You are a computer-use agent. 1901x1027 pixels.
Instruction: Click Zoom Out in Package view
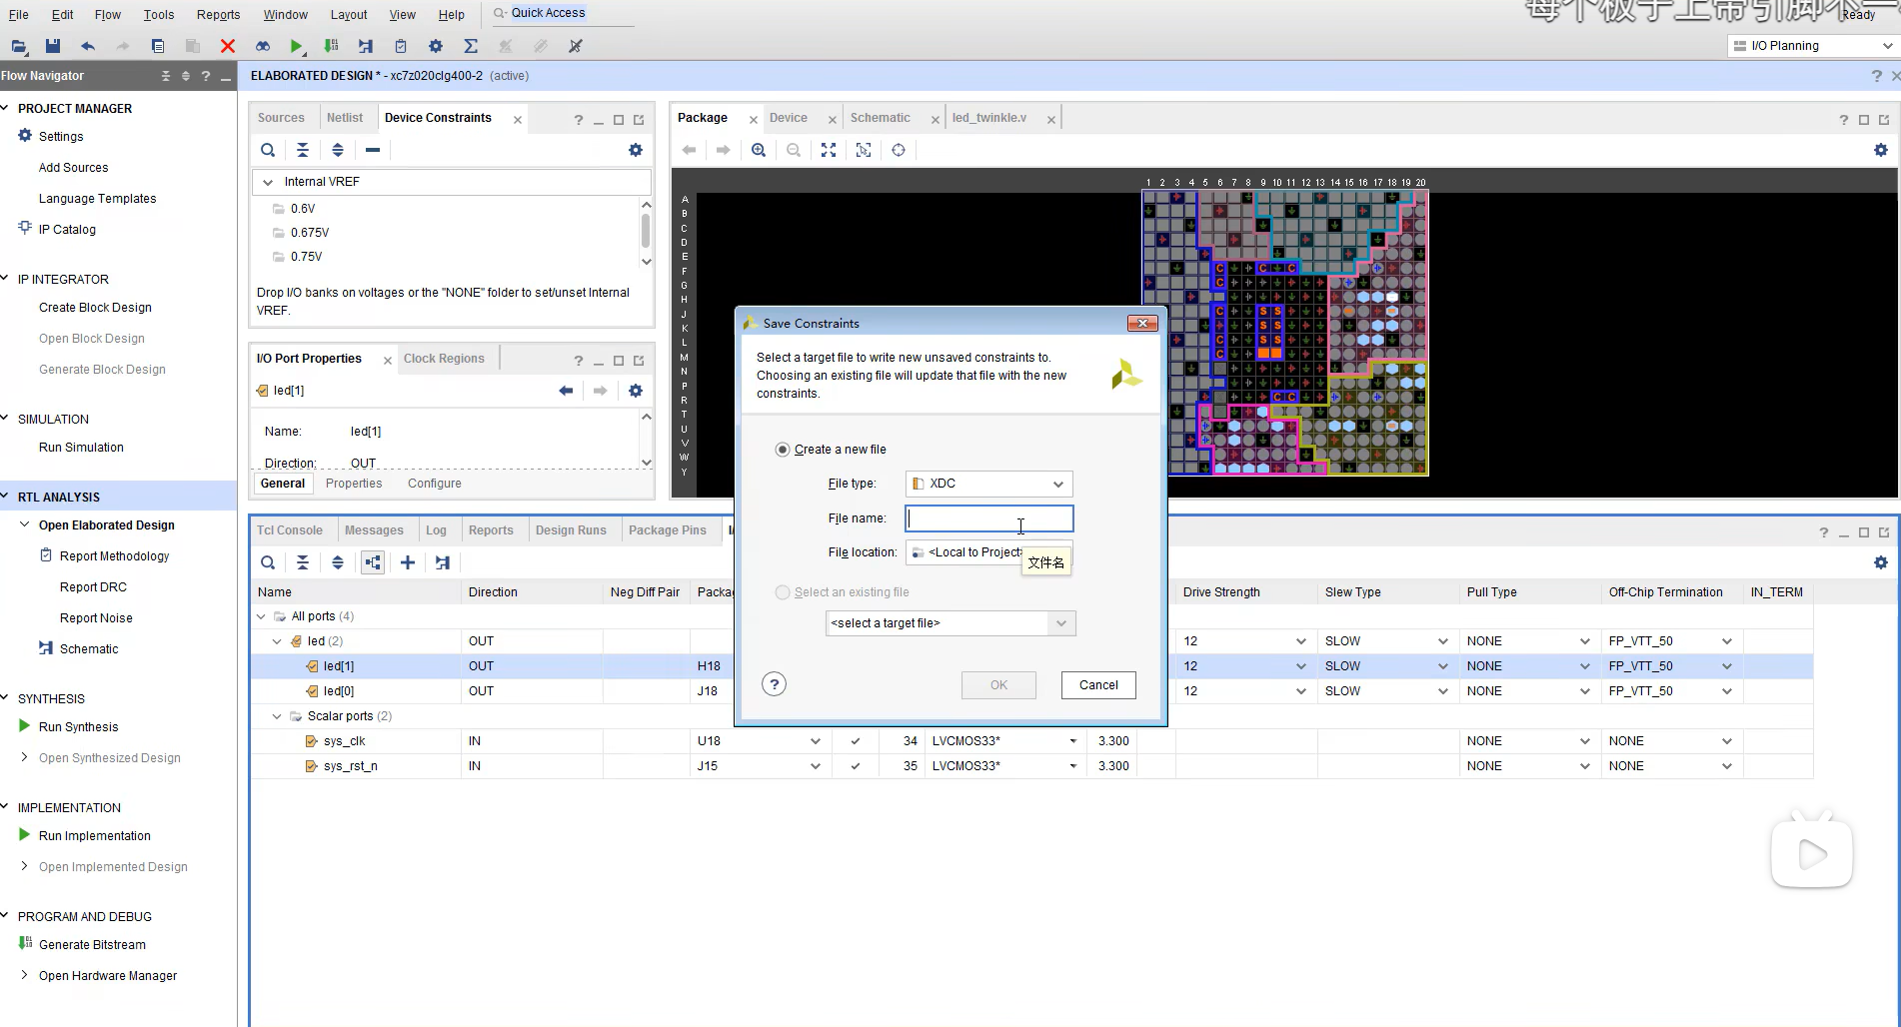(794, 150)
